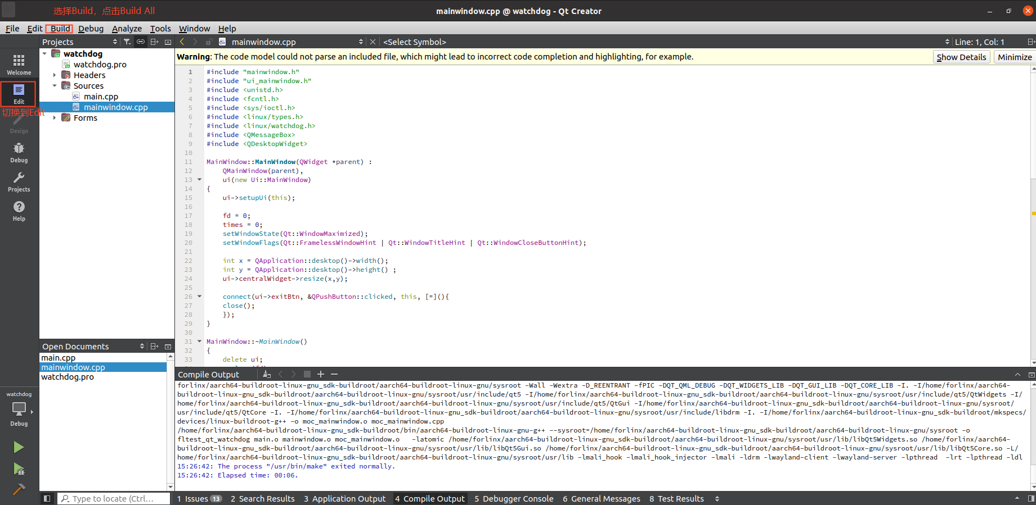The width and height of the screenshot is (1036, 505).
Task: Build the project with hammer icon
Action: (19, 489)
